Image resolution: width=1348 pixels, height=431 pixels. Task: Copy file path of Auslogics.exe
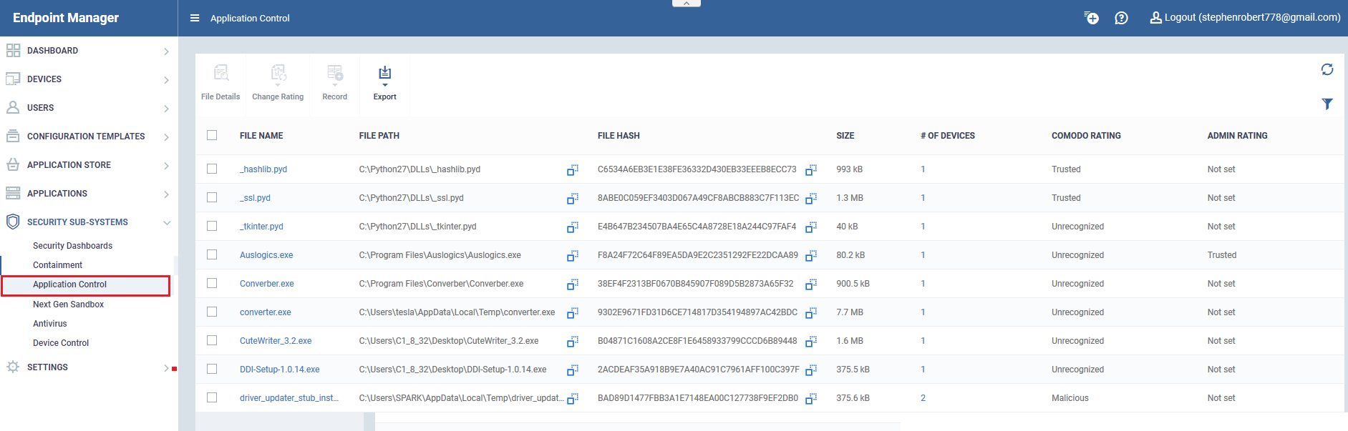pos(573,256)
